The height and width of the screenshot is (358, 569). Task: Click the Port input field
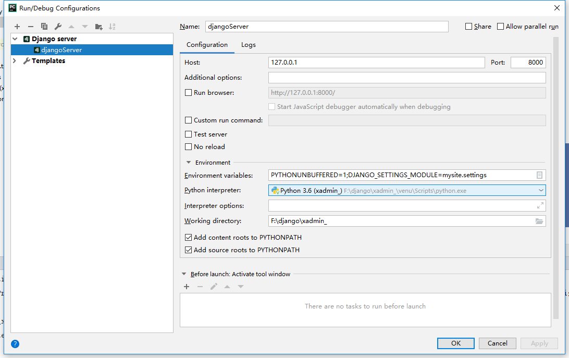528,63
